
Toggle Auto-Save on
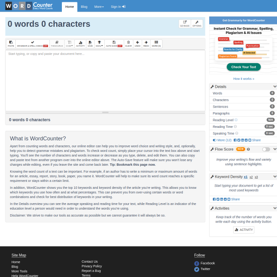(x=114, y=44)
